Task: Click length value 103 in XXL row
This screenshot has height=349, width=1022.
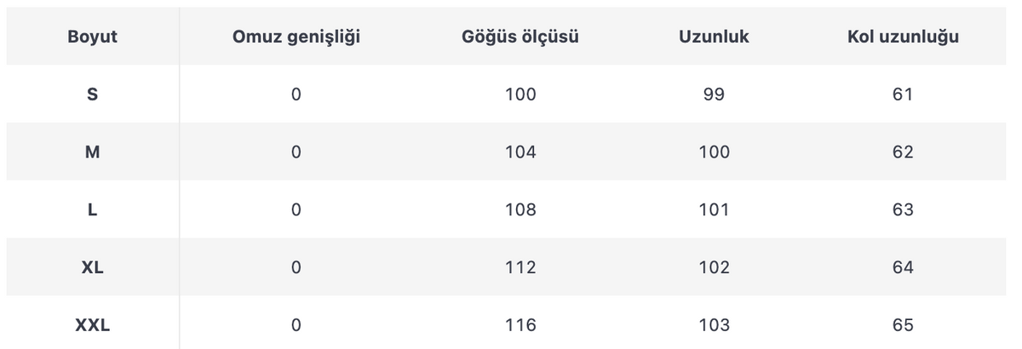Action: pos(714,325)
